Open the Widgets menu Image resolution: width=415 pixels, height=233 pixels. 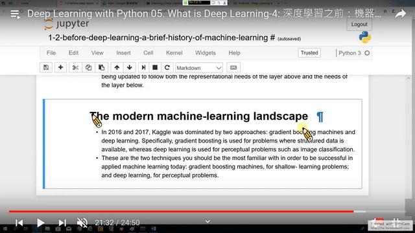206,53
